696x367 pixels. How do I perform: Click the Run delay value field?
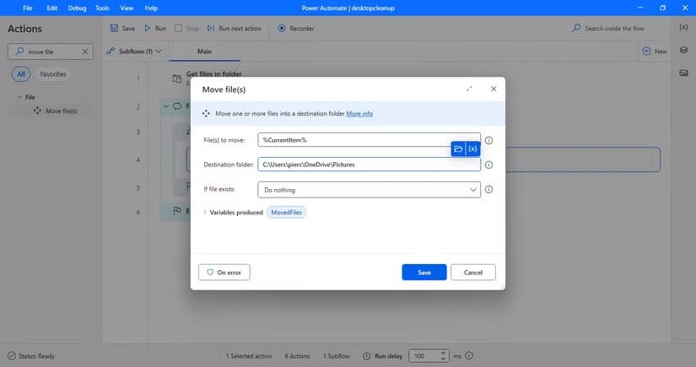(424, 356)
